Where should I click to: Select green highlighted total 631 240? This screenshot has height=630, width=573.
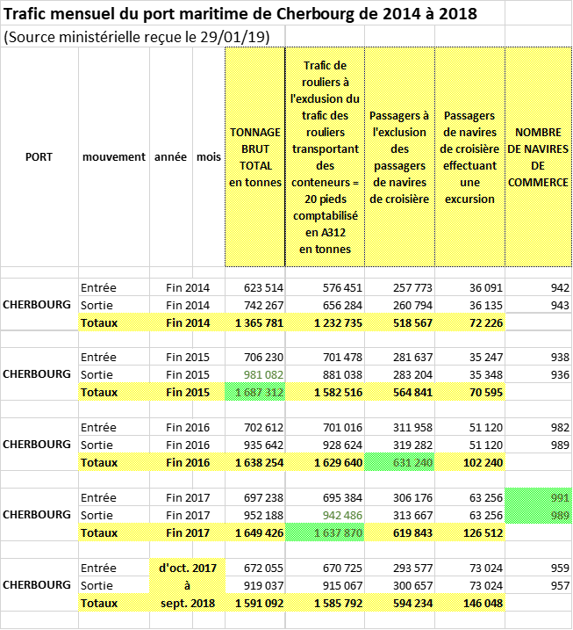point(399,462)
